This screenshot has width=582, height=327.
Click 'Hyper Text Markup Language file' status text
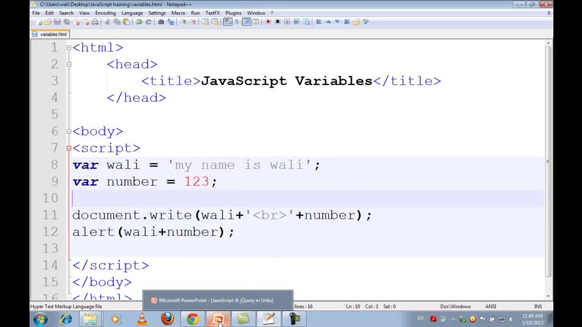click(66, 307)
